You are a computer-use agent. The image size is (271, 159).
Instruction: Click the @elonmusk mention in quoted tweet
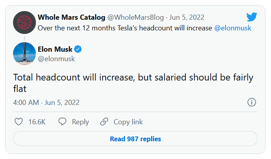coord(233,28)
